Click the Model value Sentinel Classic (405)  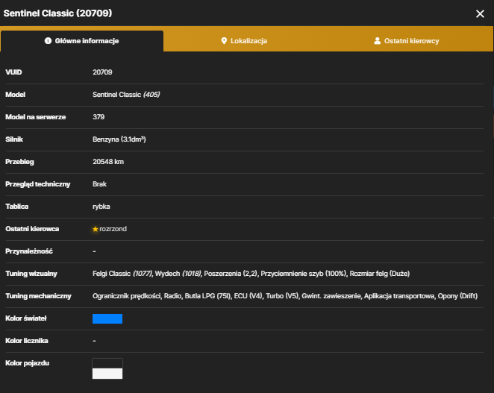pos(126,95)
